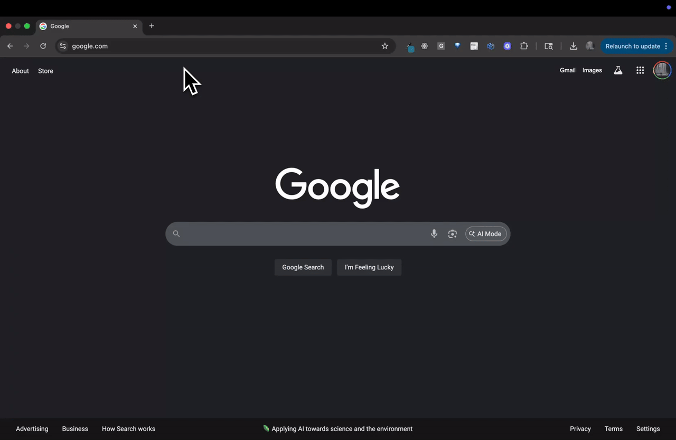Open the blue cubes extension
The width and height of the screenshot is (676, 440).
[x=491, y=46]
